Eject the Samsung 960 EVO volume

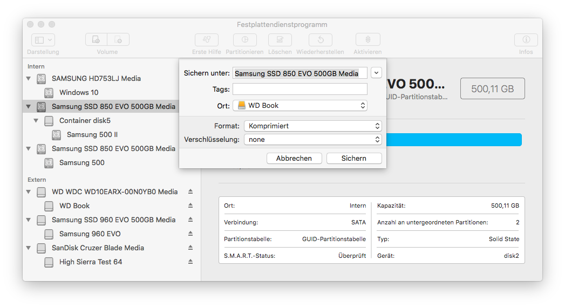coord(190,234)
